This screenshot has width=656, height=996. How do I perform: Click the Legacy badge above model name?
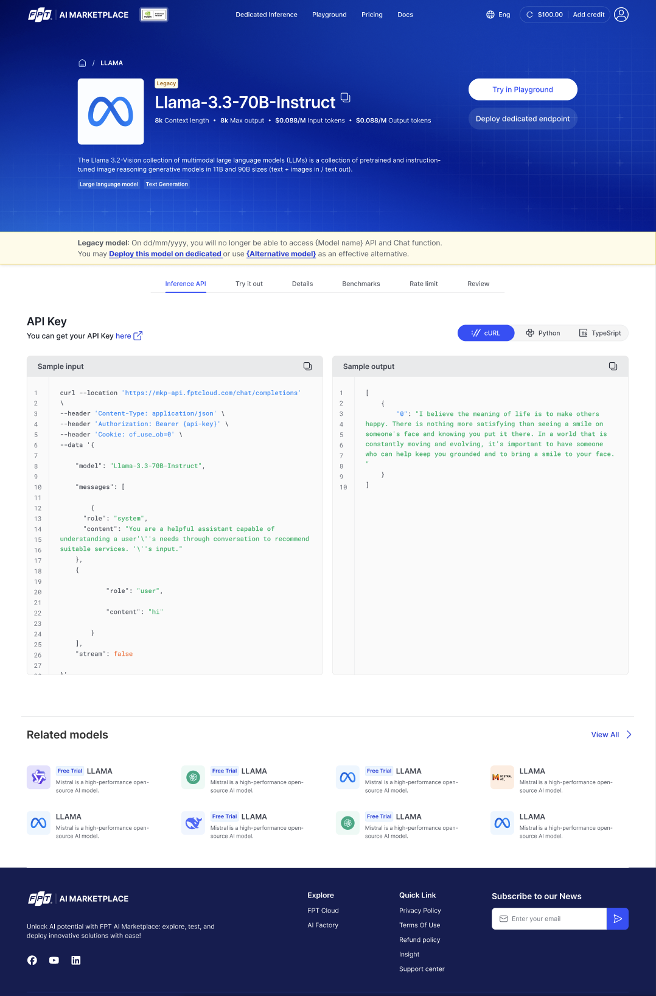click(x=166, y=83)
